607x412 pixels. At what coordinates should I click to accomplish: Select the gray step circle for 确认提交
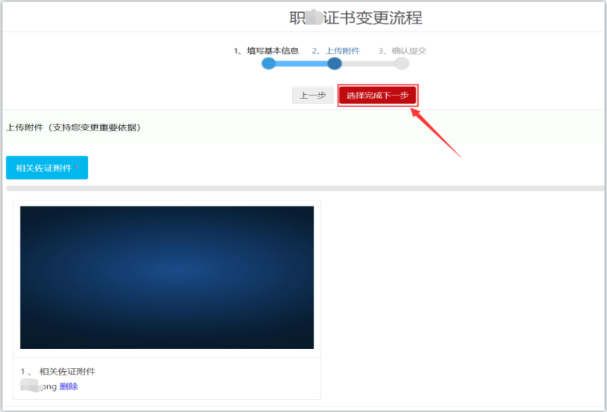[x=402, y=63]
